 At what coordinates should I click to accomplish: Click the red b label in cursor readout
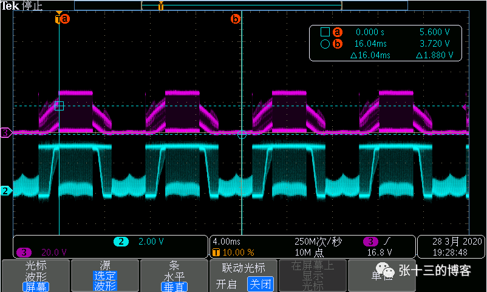[338, 44]
